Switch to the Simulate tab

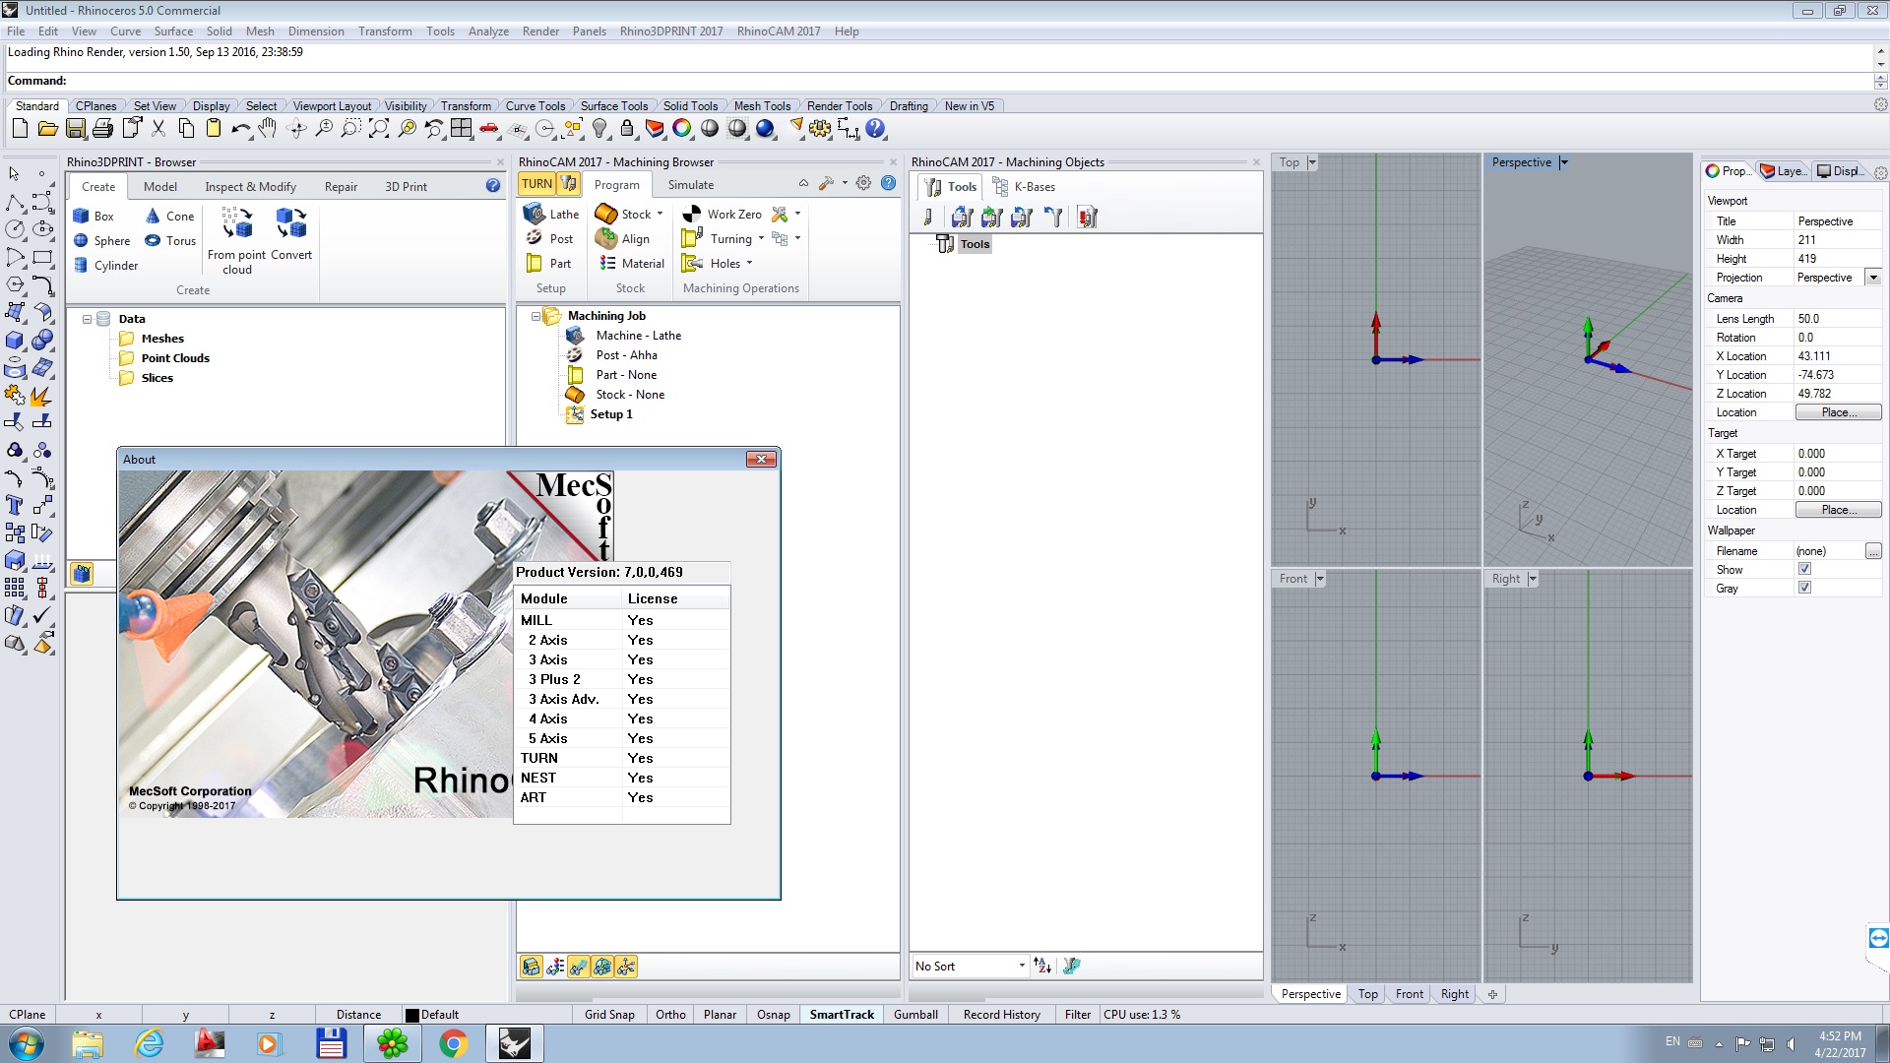click(x=690, y=185)
